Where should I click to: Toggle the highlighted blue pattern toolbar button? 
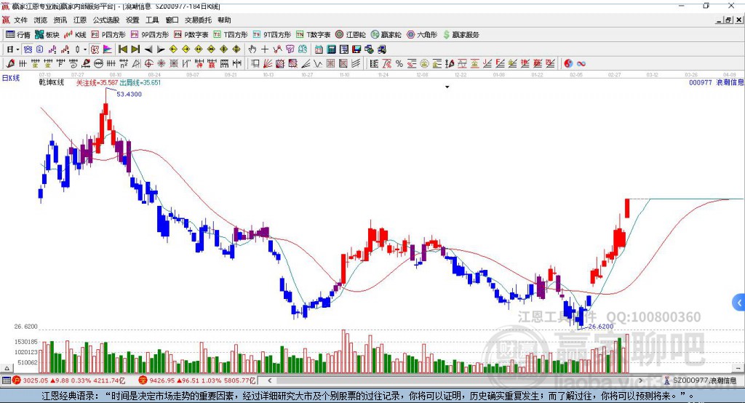pyautogui.click(x=28, y=49)
